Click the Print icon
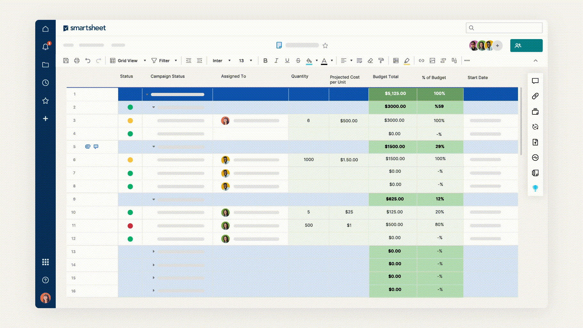 [x=77, y=61]
